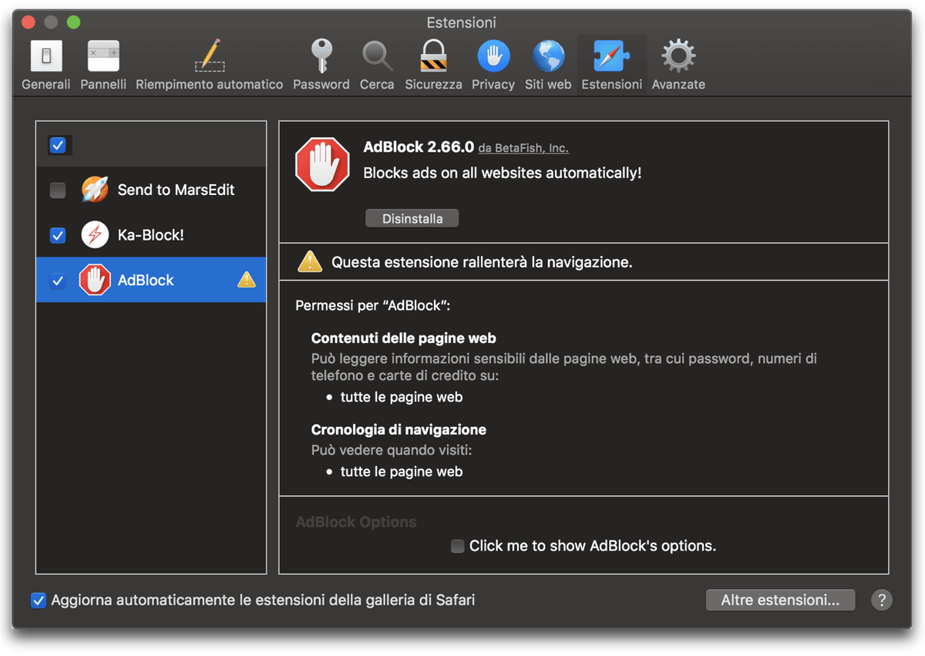The image size is (925, 656).
Task: Click 'Blocks ads on all websites automatically!' text
Action: click(x=502, y=173)
